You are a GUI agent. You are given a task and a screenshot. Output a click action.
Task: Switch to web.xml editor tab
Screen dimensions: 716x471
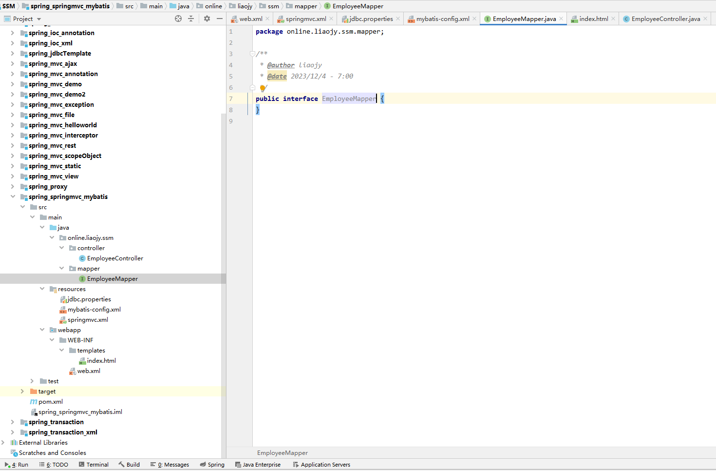tap(250, 19)
